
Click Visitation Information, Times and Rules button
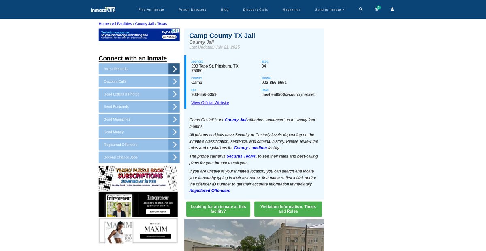pos(288,209)
